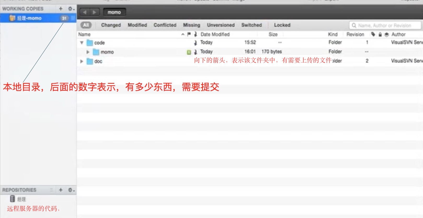Sort by the Name column header

(x=84, y=34)
